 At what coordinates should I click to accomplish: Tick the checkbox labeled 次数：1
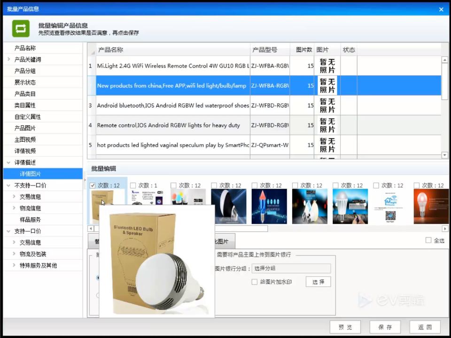coord(133,185)
